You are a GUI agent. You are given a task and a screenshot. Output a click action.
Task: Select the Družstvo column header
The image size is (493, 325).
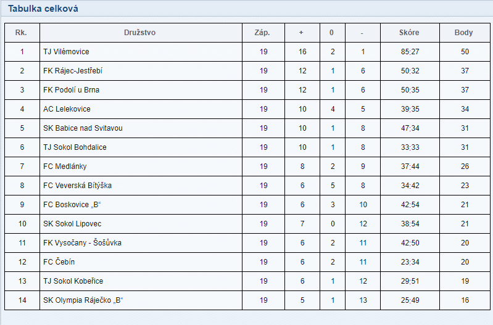coord(139,32)
